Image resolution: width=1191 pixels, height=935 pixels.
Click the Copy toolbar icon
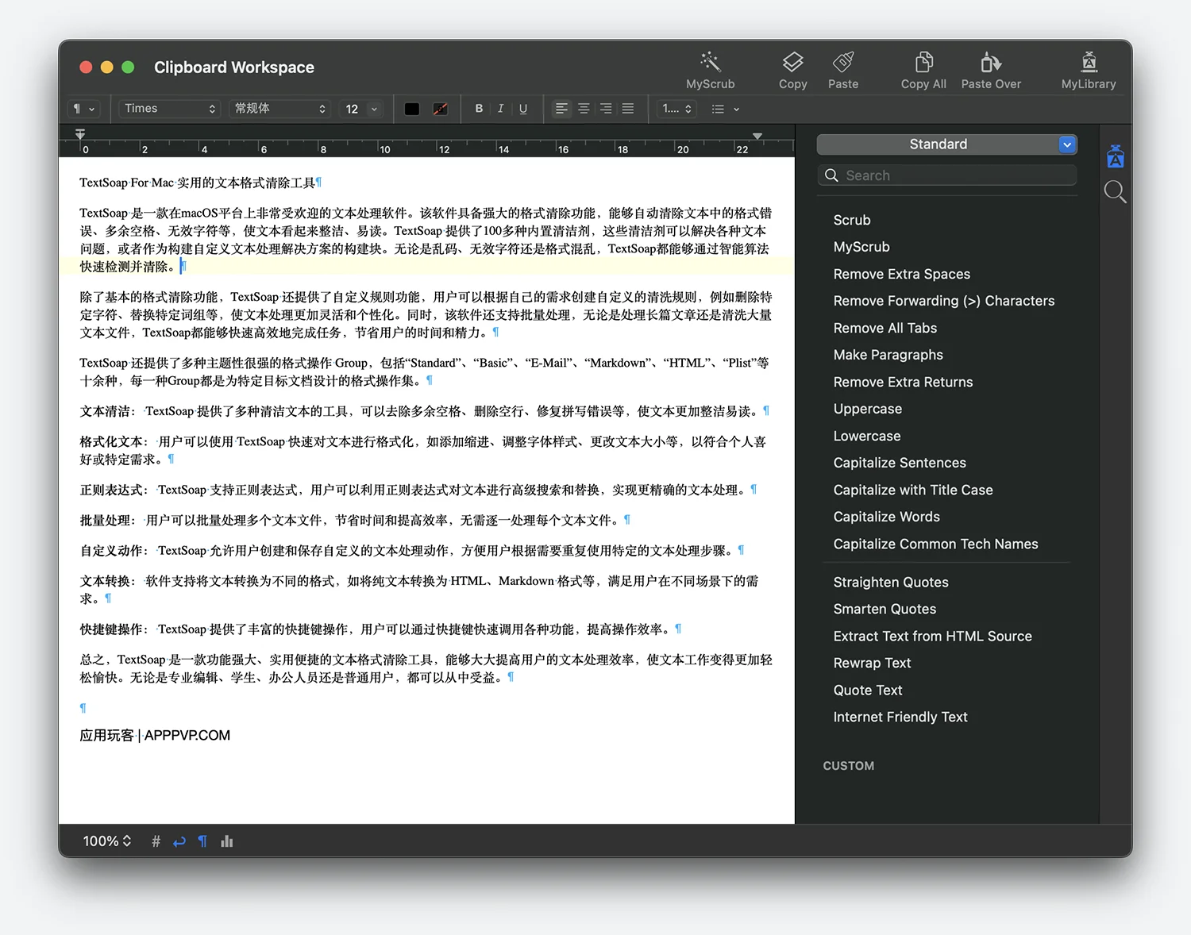click(x=792, y=63)
